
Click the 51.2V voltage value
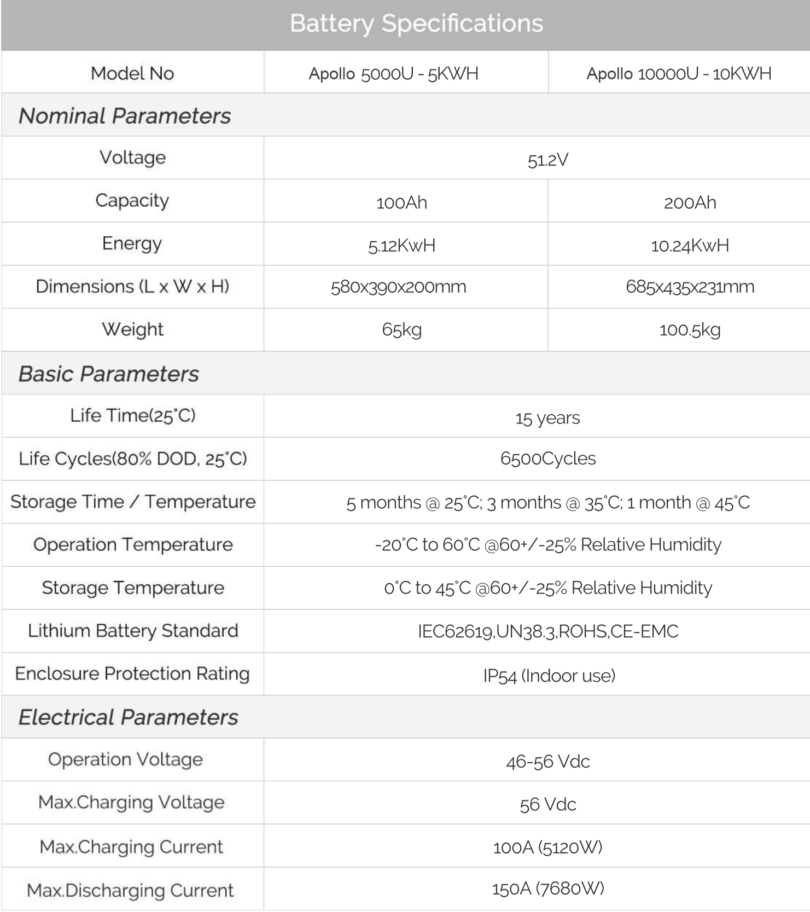coord(547,160)
